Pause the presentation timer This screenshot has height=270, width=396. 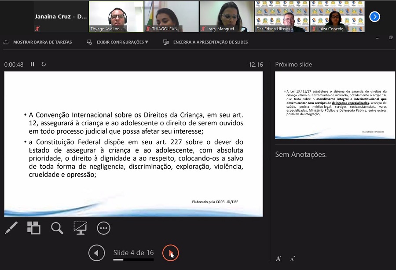pos(32,64)
